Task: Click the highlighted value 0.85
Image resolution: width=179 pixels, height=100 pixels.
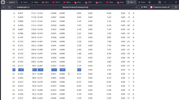Action: [x=79, y=70]
